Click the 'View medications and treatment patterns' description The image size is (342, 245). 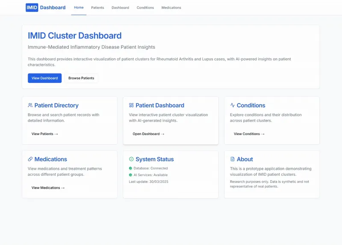point(65,171)
